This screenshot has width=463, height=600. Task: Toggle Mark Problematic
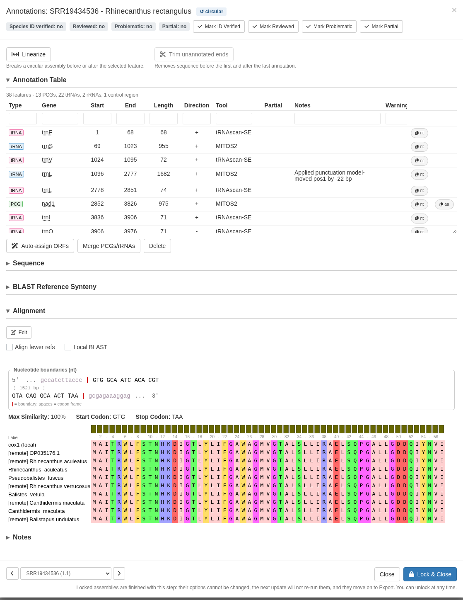[x=329, y=27]
